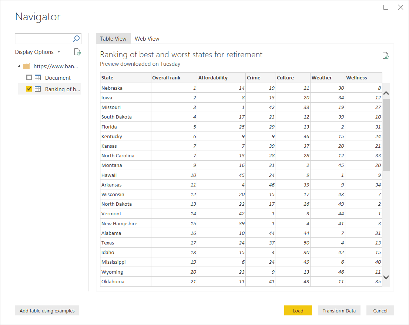The image size is (409, 325).
Task: Click Add table using examples
Action: (47, 311)
